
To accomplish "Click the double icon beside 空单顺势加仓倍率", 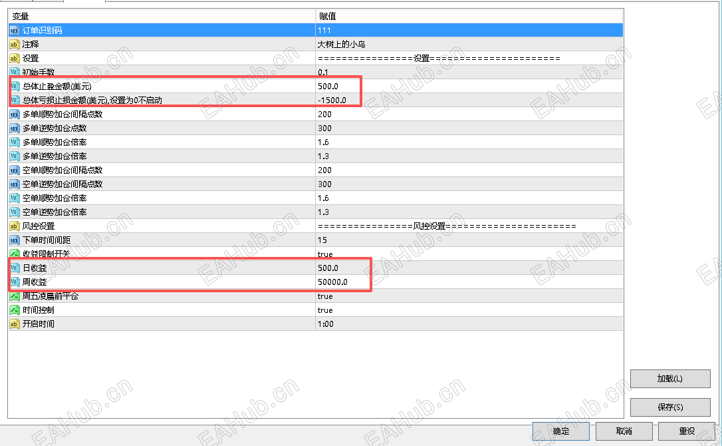I will tap(14, 198).
